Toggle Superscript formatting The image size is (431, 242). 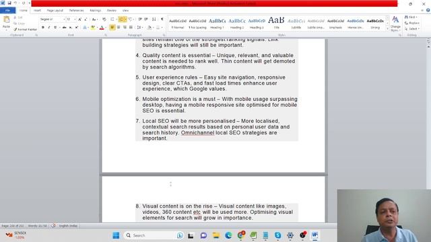[77, 28]
